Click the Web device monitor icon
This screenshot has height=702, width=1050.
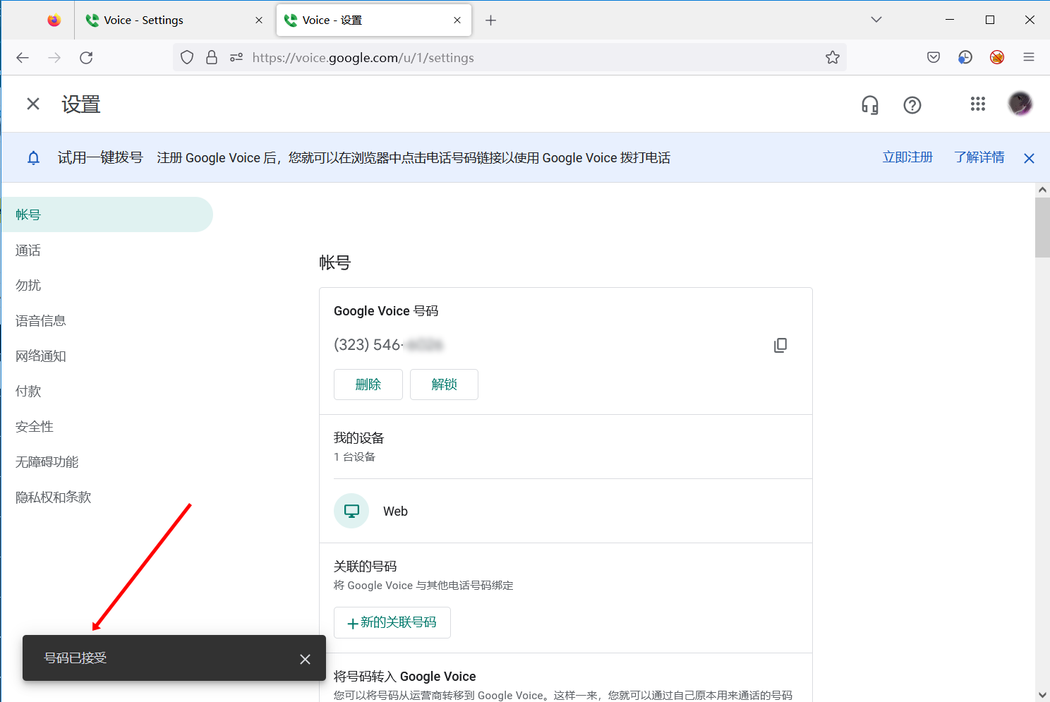351,511
